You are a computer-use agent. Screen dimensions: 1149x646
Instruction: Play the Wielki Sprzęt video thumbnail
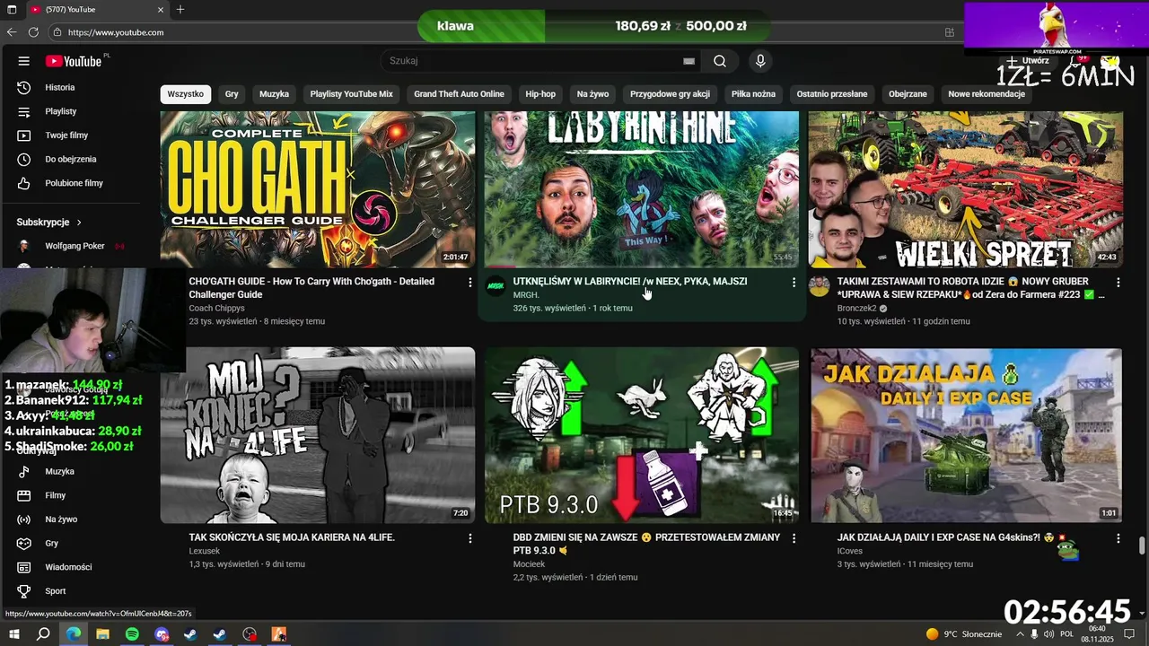965,189
